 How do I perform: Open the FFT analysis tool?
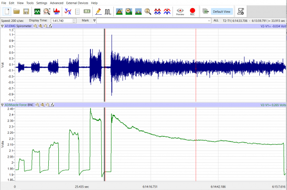tap(56, 11)
